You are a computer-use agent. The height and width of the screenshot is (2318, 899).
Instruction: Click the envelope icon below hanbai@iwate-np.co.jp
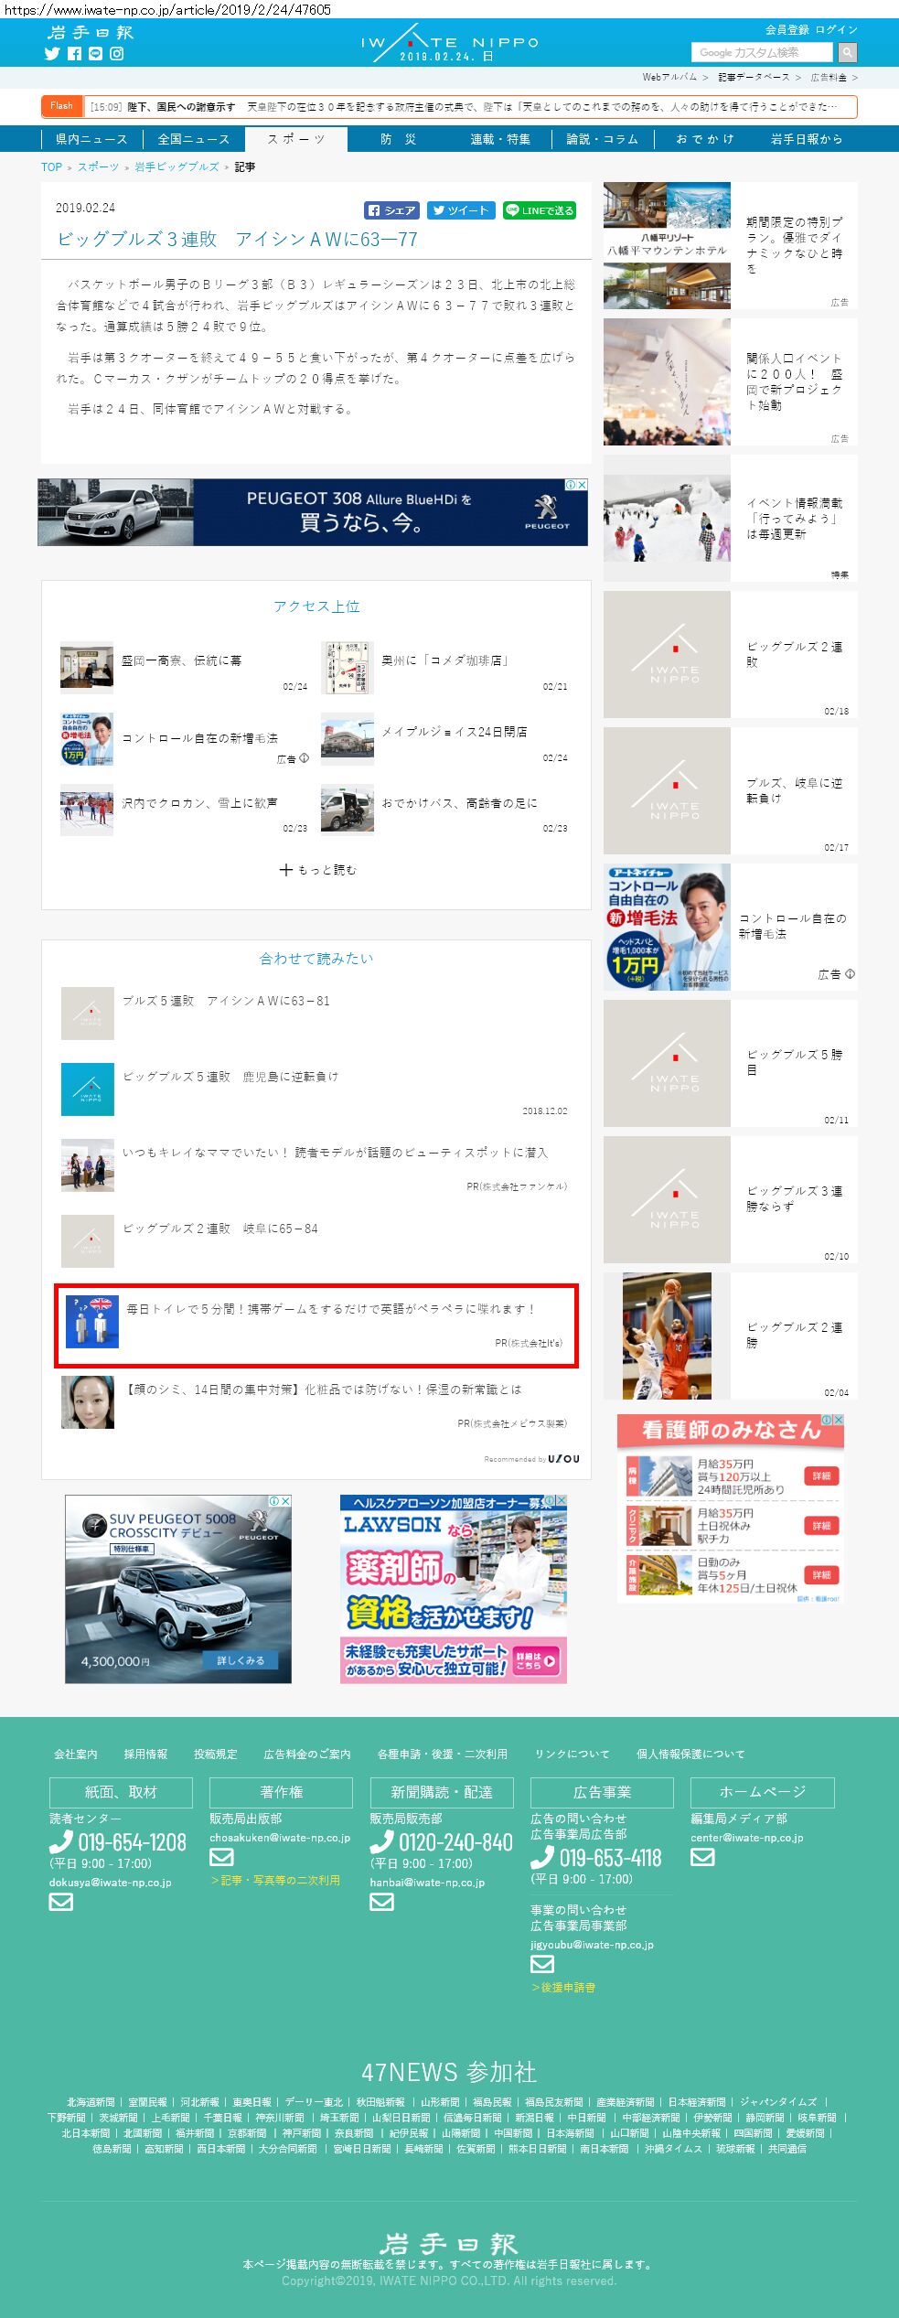coord(381,1902)
